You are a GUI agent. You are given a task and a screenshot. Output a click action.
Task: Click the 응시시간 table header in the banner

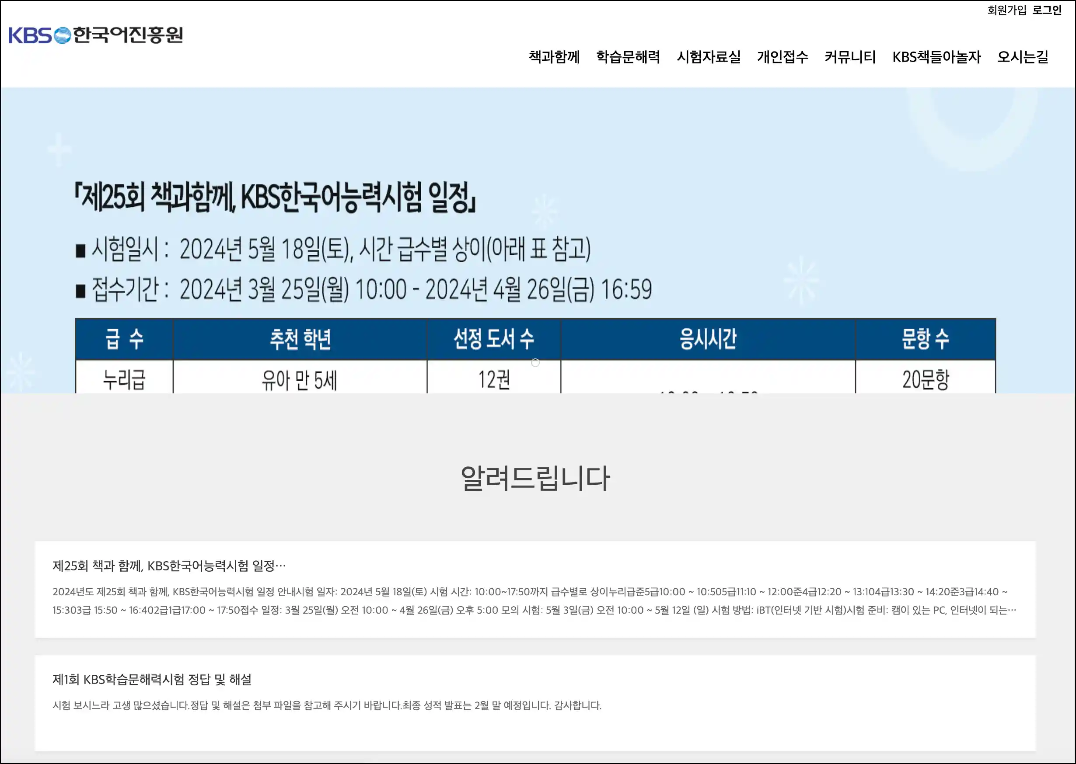707,339
